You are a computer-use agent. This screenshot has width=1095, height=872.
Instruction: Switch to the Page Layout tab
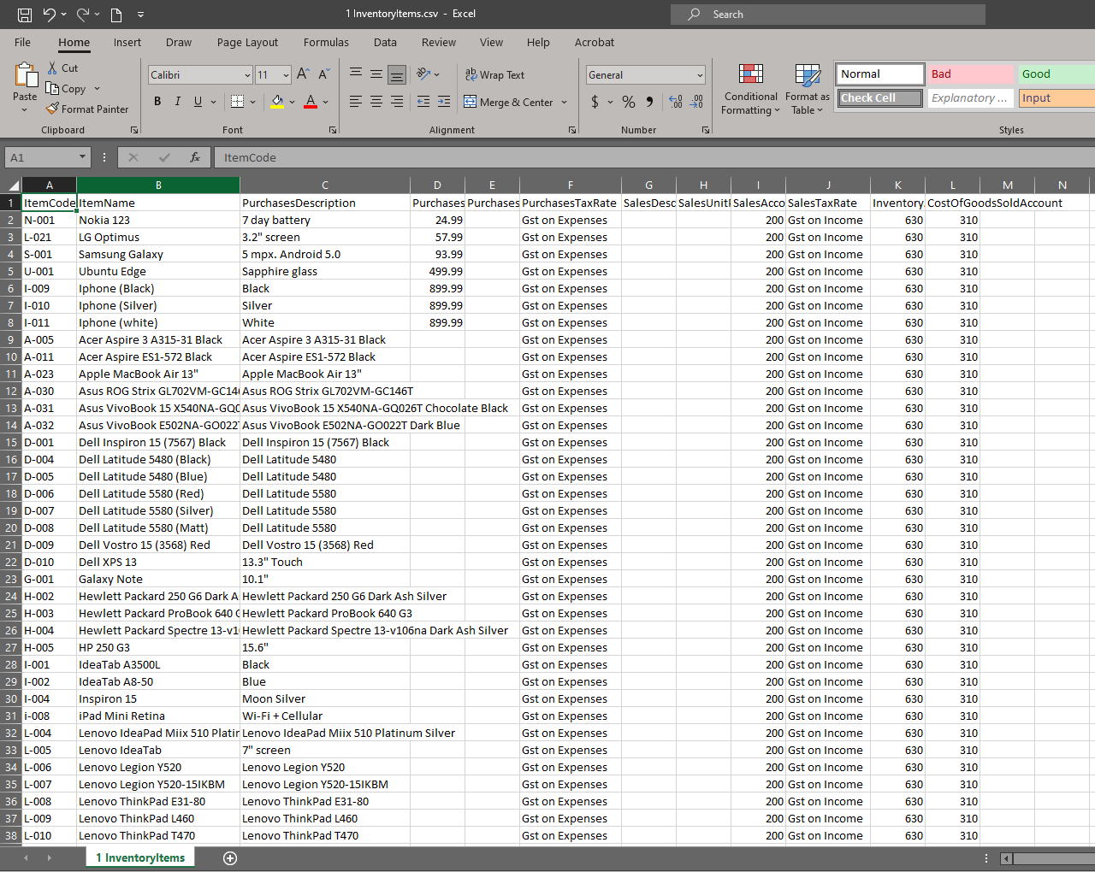[247, 42]
